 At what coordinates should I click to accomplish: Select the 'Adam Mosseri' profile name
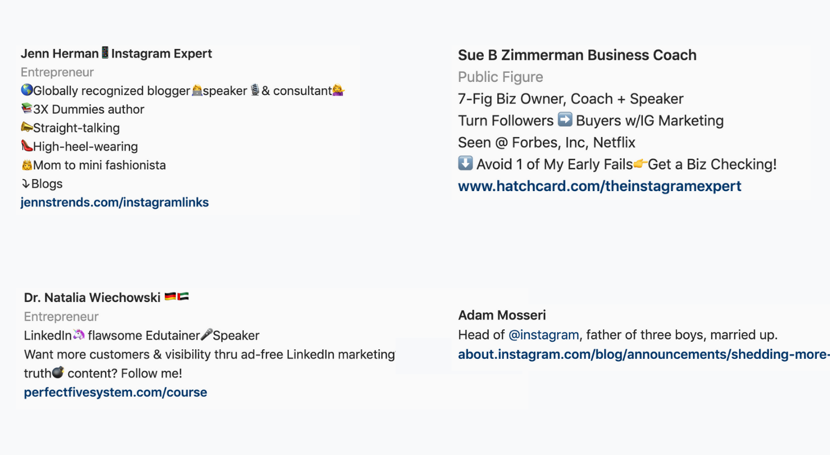pos(502,315)
